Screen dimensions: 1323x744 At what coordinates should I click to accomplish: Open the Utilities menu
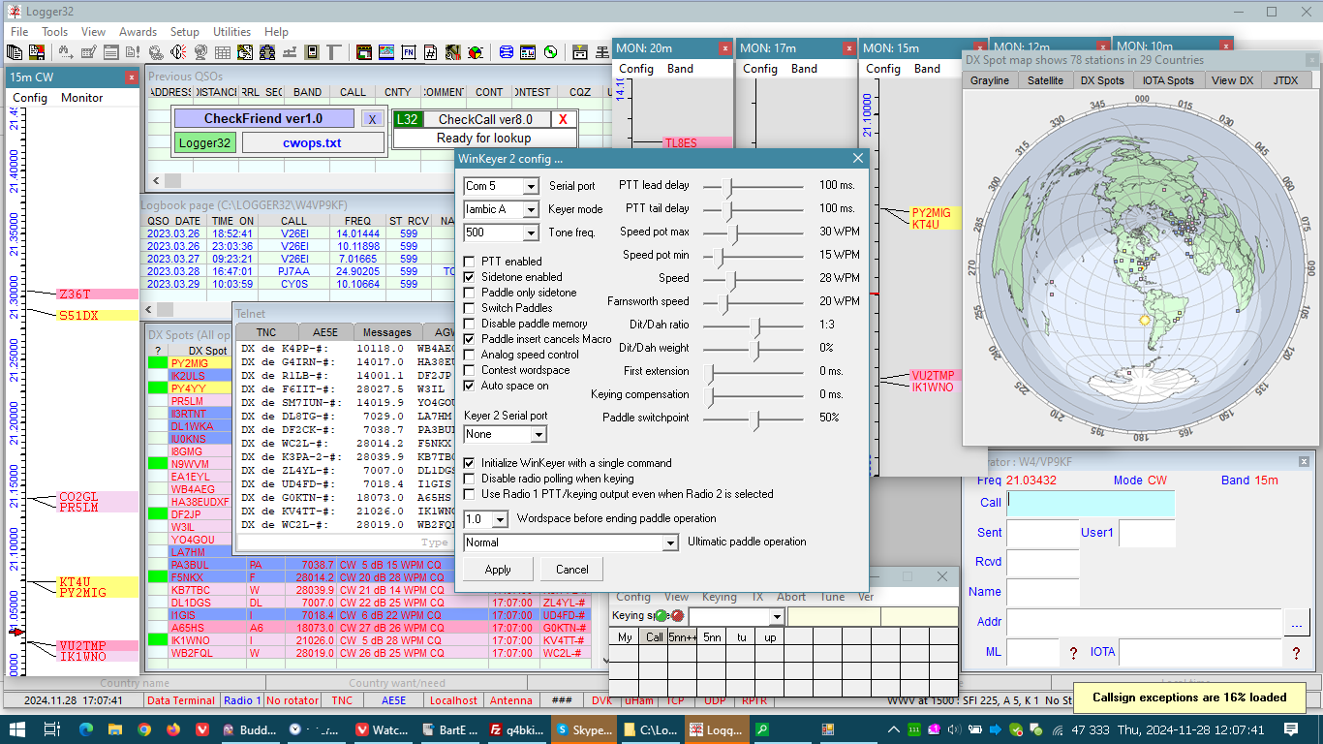point(231,32)
